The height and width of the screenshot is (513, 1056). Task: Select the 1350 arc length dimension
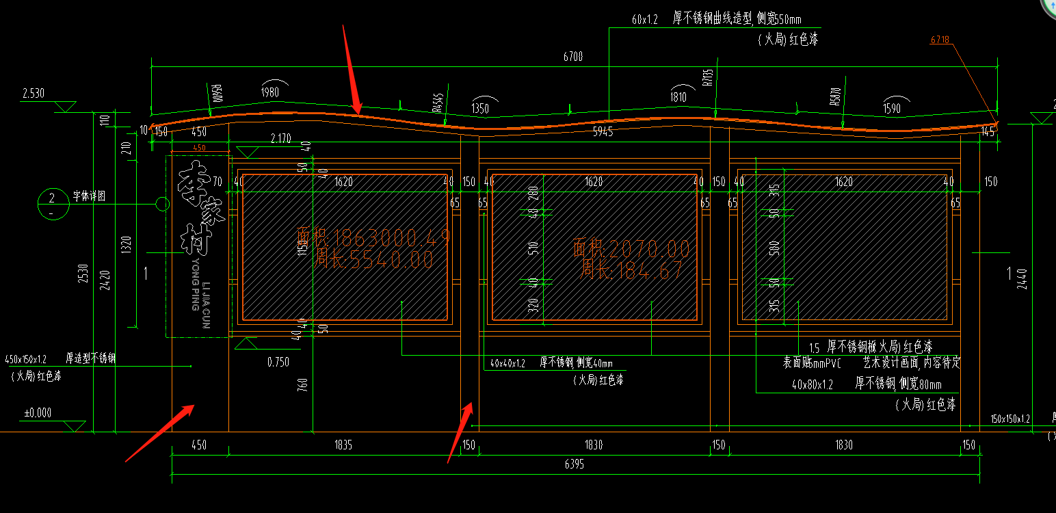click(481, 108)
